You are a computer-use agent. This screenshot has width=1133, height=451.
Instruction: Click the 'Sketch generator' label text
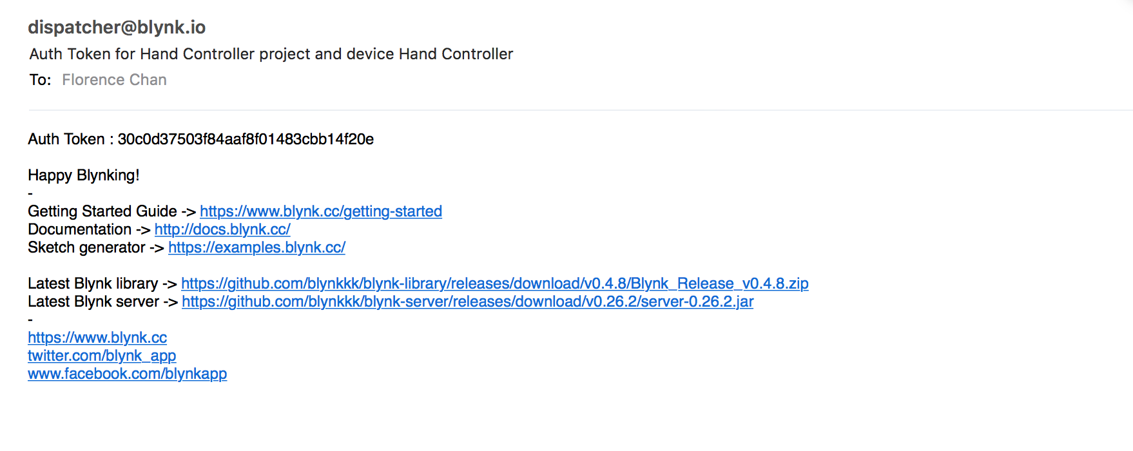click(86, 247)
